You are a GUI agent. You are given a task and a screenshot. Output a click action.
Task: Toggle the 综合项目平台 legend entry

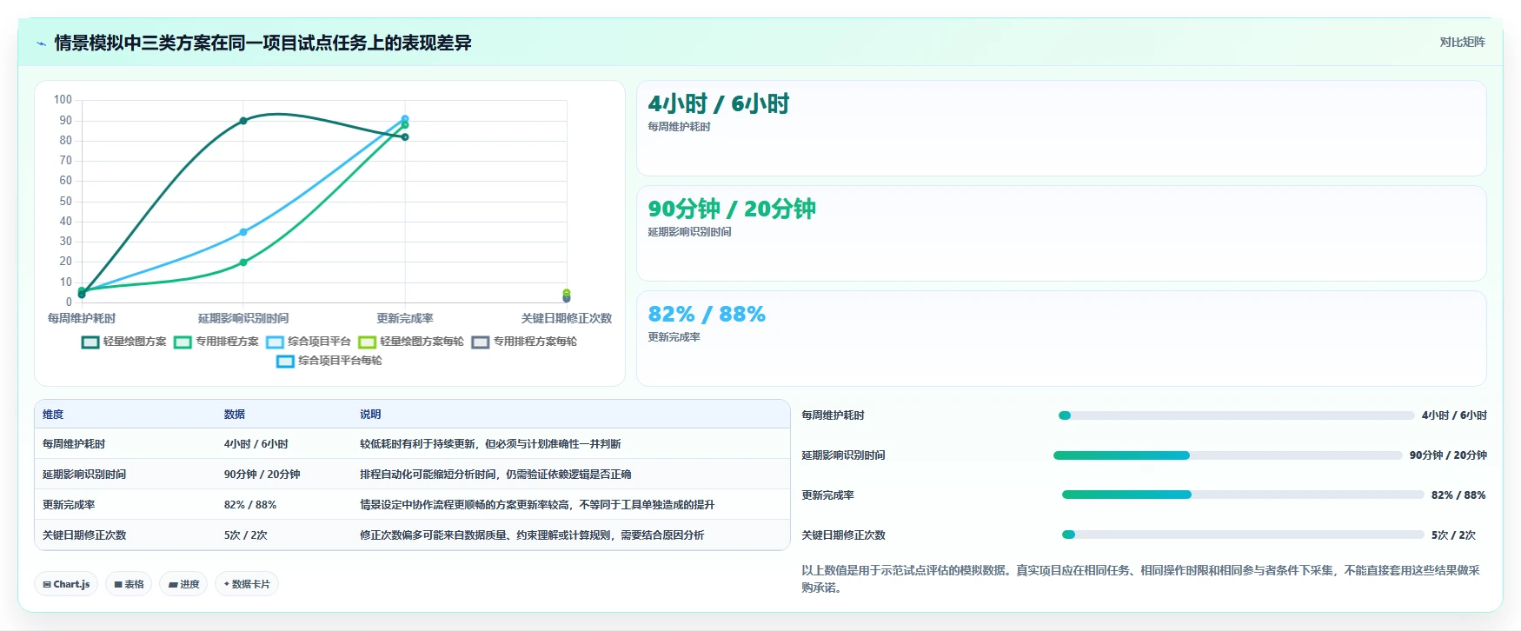pos(309,342)
